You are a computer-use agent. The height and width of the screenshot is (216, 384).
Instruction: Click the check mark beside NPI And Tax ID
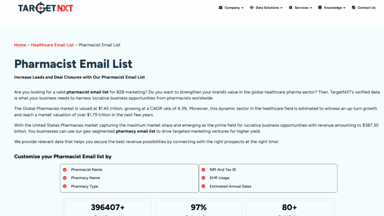coord(203,170)
